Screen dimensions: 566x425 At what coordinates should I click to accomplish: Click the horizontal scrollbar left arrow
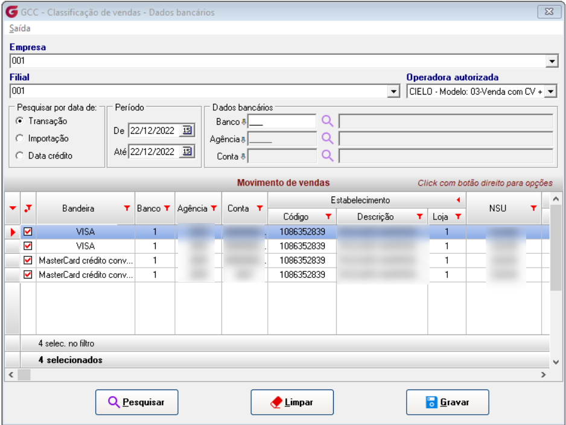point(11,375)
